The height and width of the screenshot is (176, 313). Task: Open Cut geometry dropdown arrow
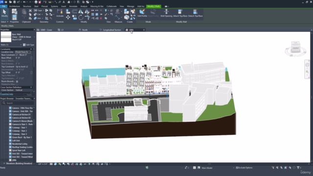[x=42, y=14]
